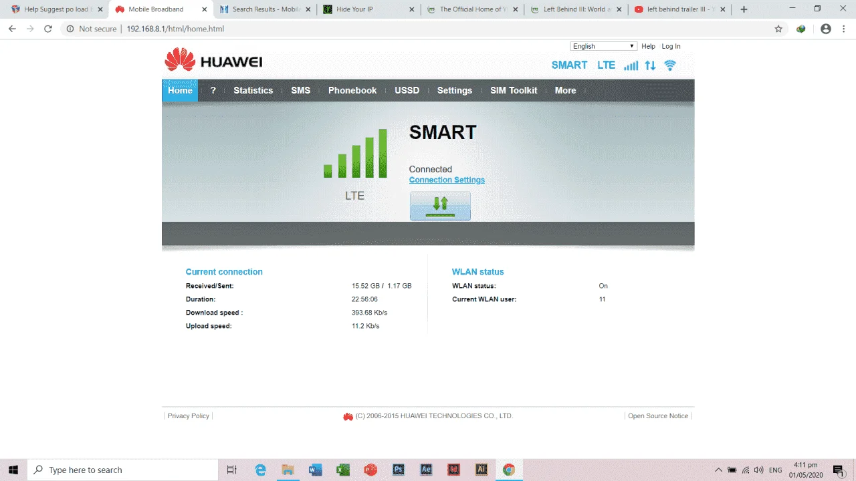Go forward in browser history

(x=30, y=29)
